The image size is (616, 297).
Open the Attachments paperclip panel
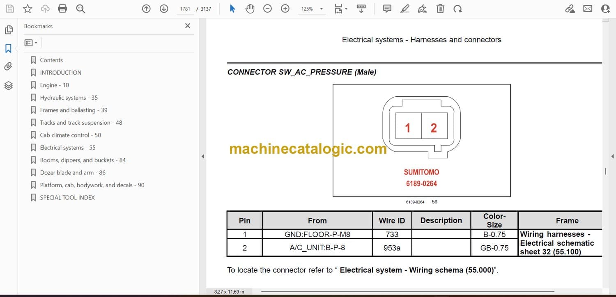(x=9, y=66)
